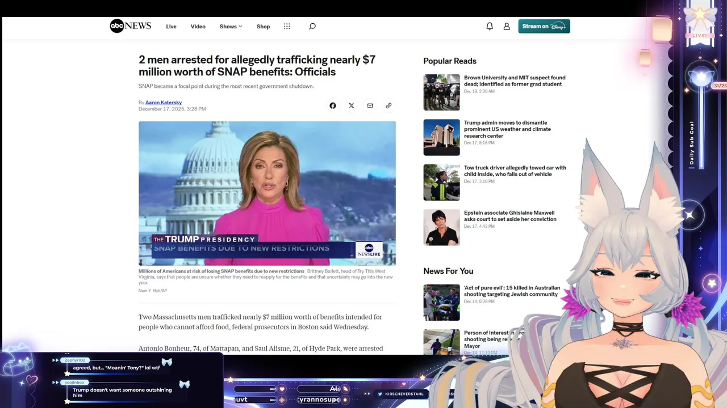Click the Person of interest story thumbnail
This screenshot has width=727, height=408.
[441, 342]
